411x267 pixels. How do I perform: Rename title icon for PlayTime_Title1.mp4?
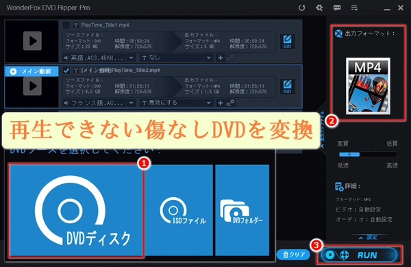coord(76,25)
